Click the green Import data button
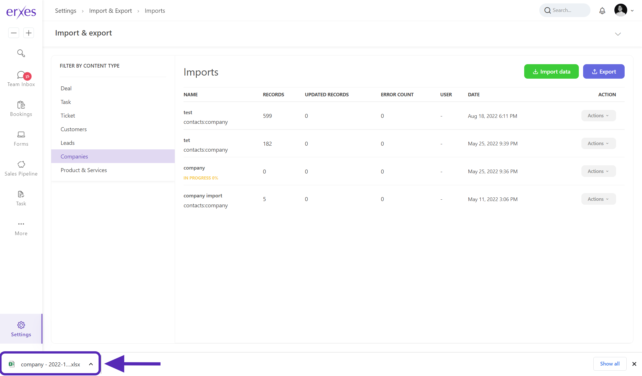This screenshot has width=642, height=376. click(x=551, y=72)
